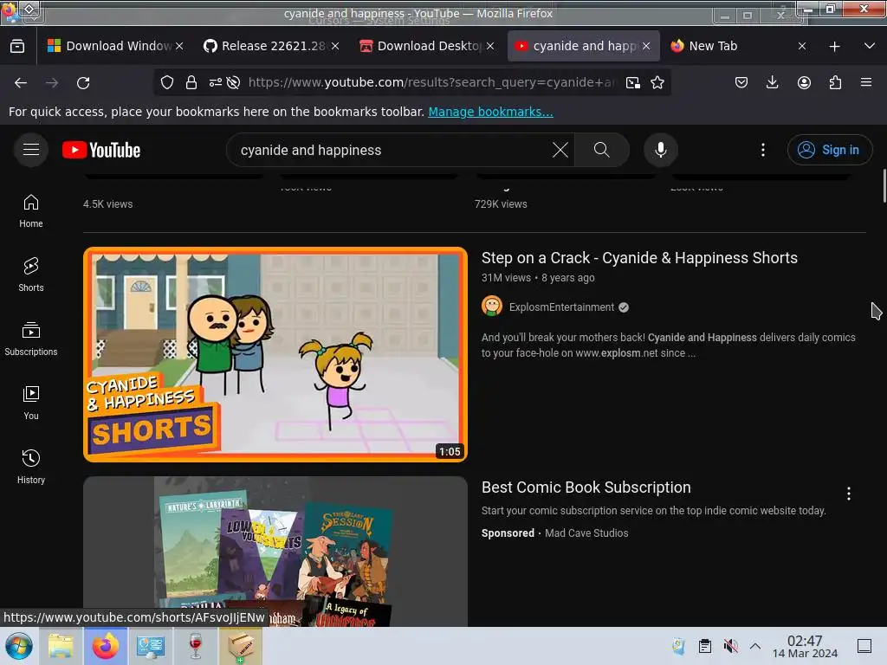Save page to Pocket

pyautogui.click(x=741, y=82)
